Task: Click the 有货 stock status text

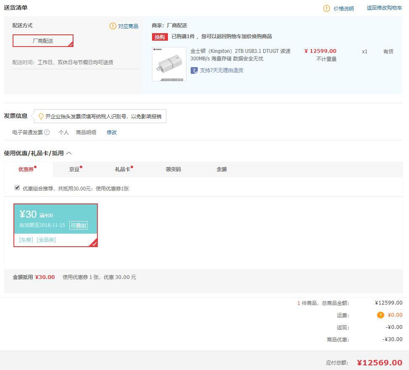Action: (x=388, y=51)
